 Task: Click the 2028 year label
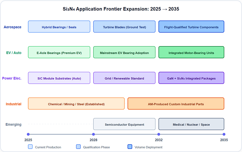[93, 140]
